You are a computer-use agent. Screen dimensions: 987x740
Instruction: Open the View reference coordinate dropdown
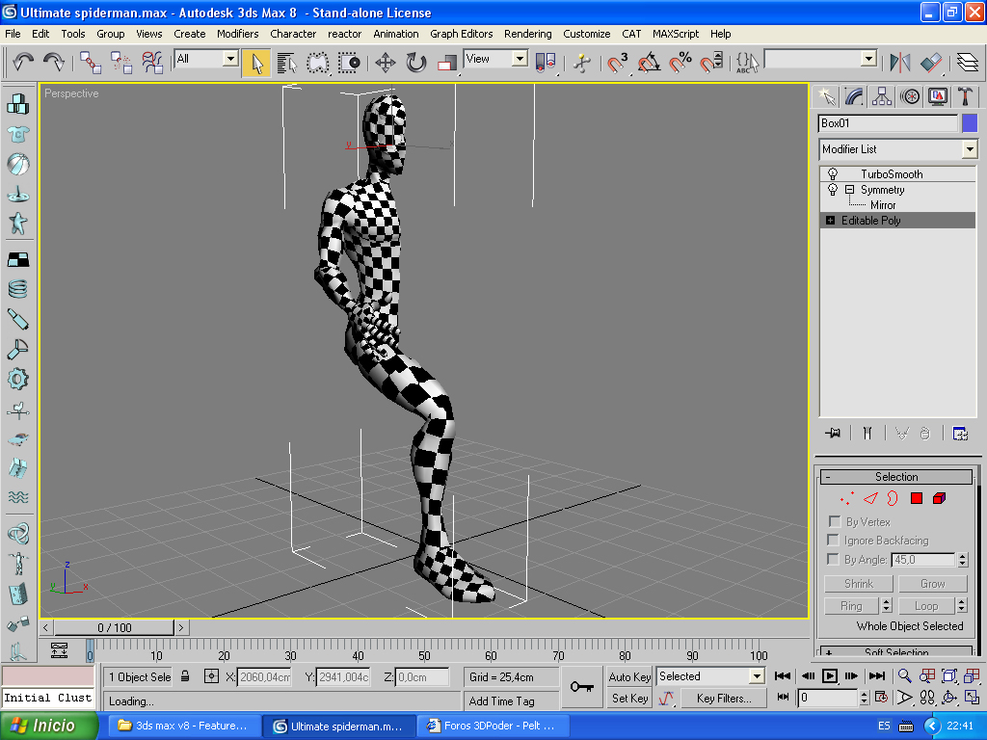pos(520,59)
